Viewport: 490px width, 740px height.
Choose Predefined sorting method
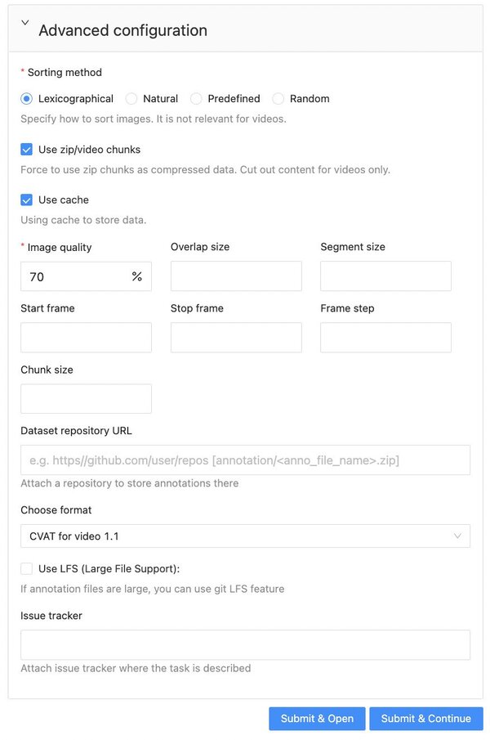(x=196, y=99)
